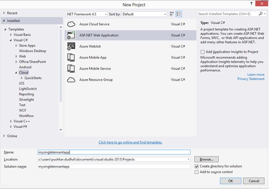Select Windows Desktop in template tree
The width and height of the screenshot is (269, 189).
click(x=32, y=51)
